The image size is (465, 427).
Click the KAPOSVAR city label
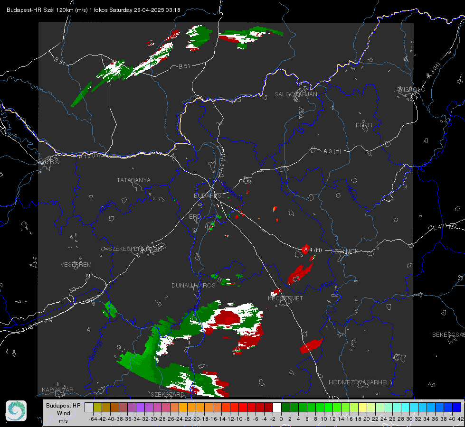pos(57,390)
